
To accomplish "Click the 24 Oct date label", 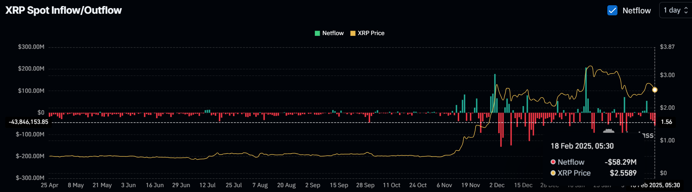I will coord(418,185).
